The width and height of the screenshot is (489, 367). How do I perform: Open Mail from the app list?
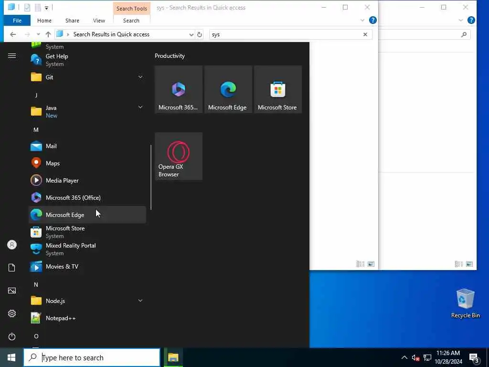87,146
